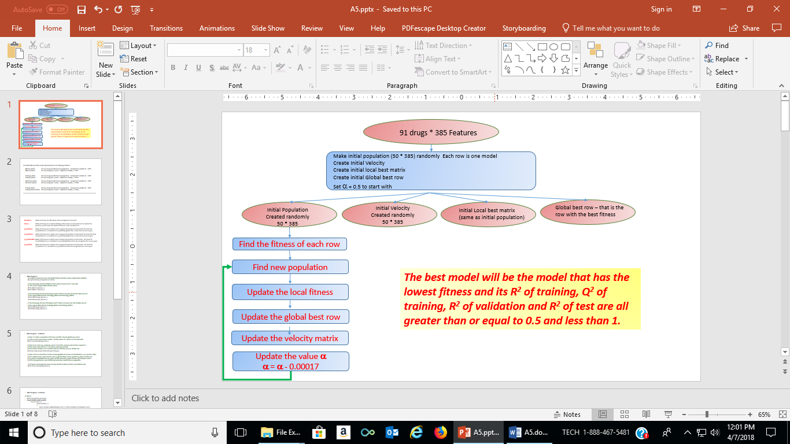Click the Find magnifier button
Screen dimensions: 790x444
[x=717, y=45]
